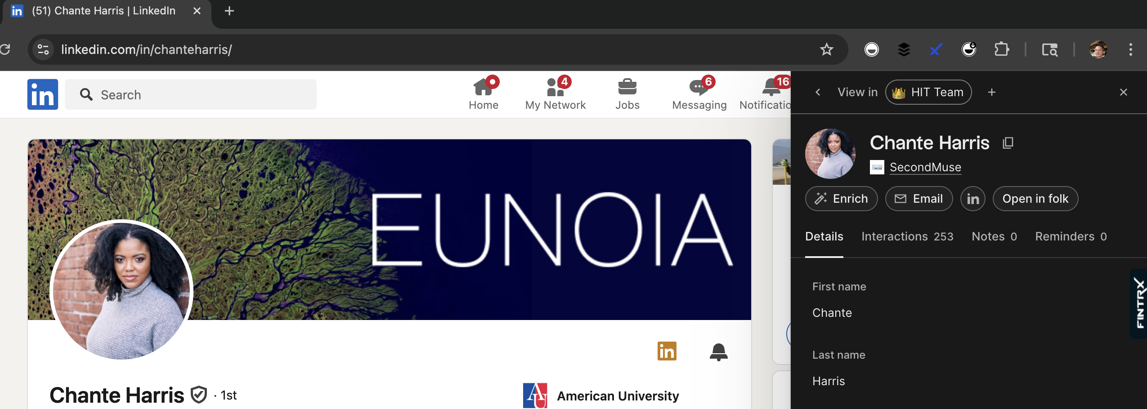Switch to the Notes tab
This screenshot has width=1147, height=409.
coord(994,236)
